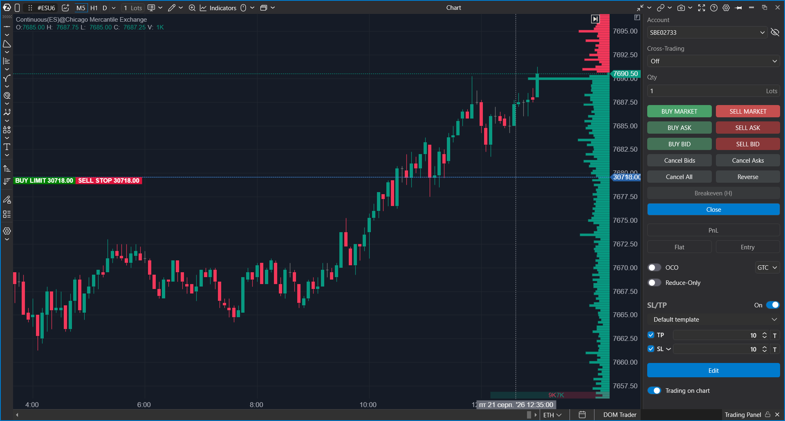Uncheck the SL checkbox
Screen dimensions: 785x421
651,349
